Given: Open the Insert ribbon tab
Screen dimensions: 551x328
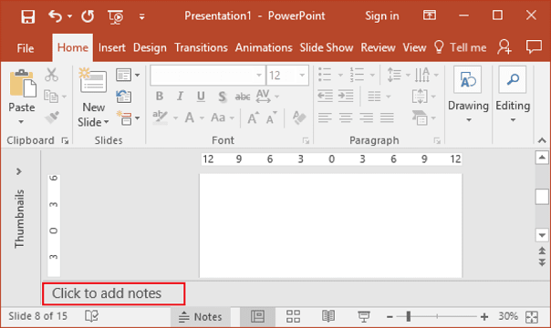Looking at the screenshot, I should tap(111, 47).
